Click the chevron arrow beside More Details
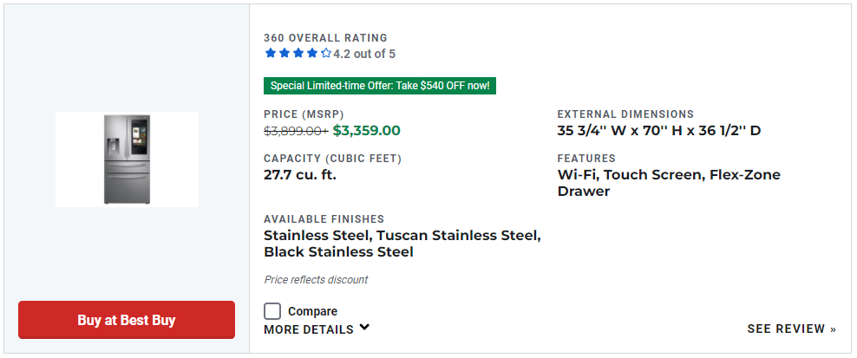Viewport: 857px width, 358px height. click(364, 328)
